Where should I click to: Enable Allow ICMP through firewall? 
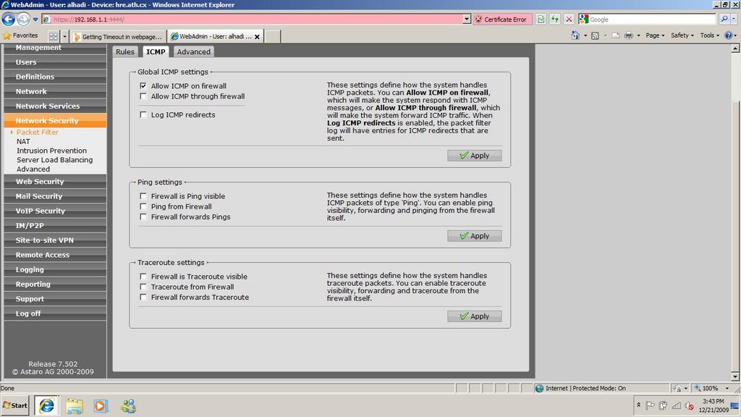(x=143, y=96)
